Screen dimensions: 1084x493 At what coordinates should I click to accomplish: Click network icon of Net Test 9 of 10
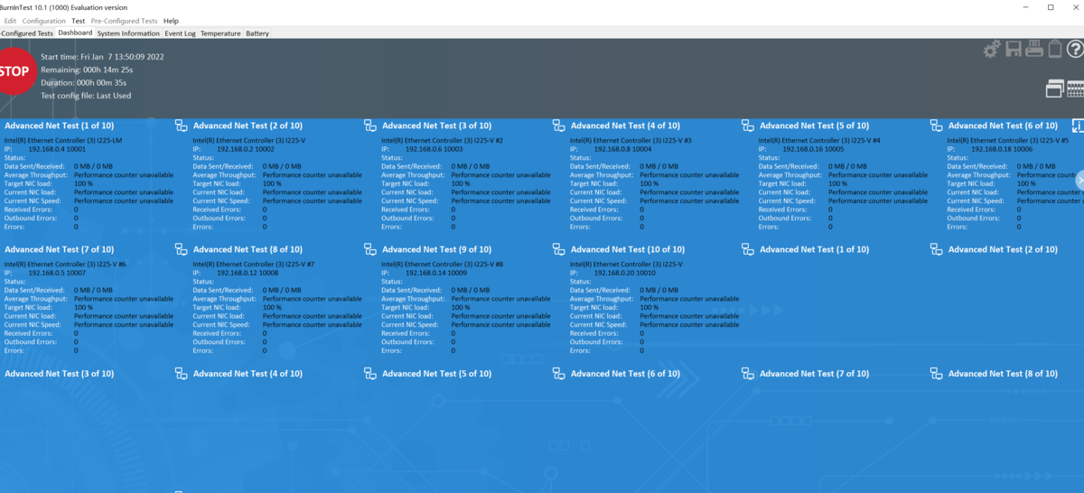(x=369, y=249)
